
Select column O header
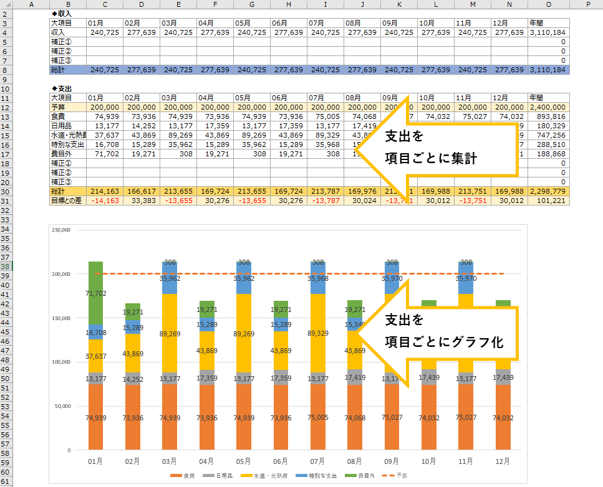(548, 4)
